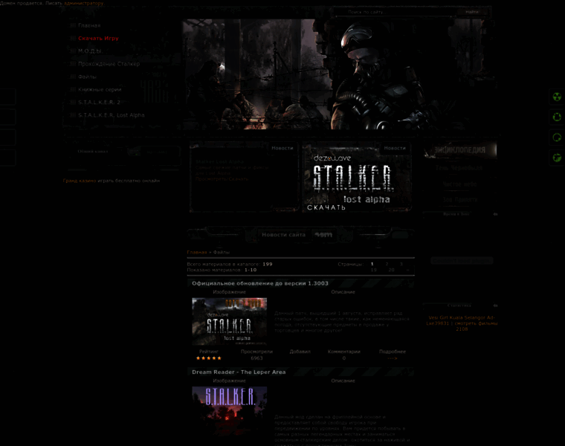Viewport: 565px width, 446px height.
Task: Click the S.T.A.L.K.E.R. lost alpha Скачать banner
Action: click(357, 178)
